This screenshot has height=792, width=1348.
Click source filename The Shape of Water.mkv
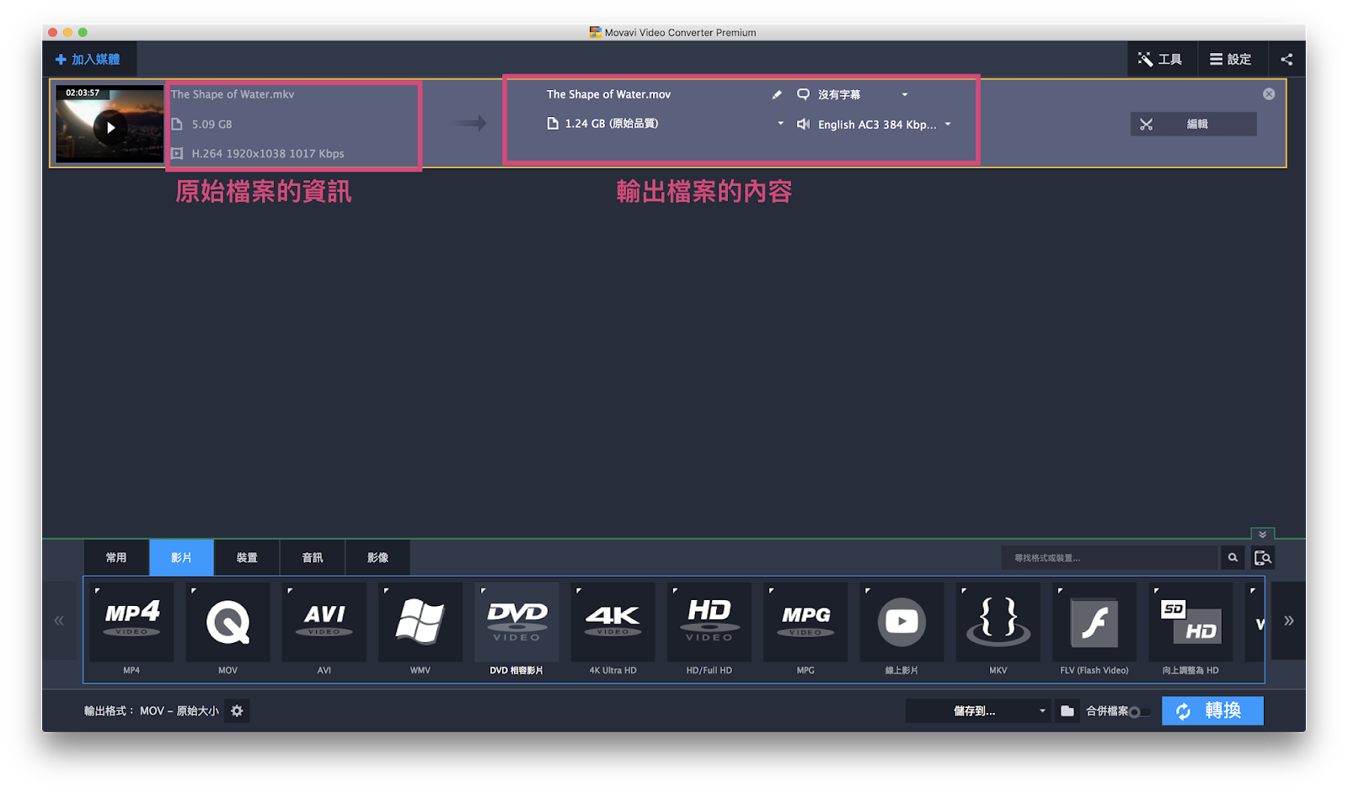(x=233, y=94)
